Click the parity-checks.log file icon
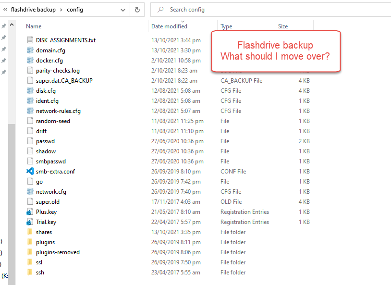This screenshot has height=285, width=391. point(30,70)
